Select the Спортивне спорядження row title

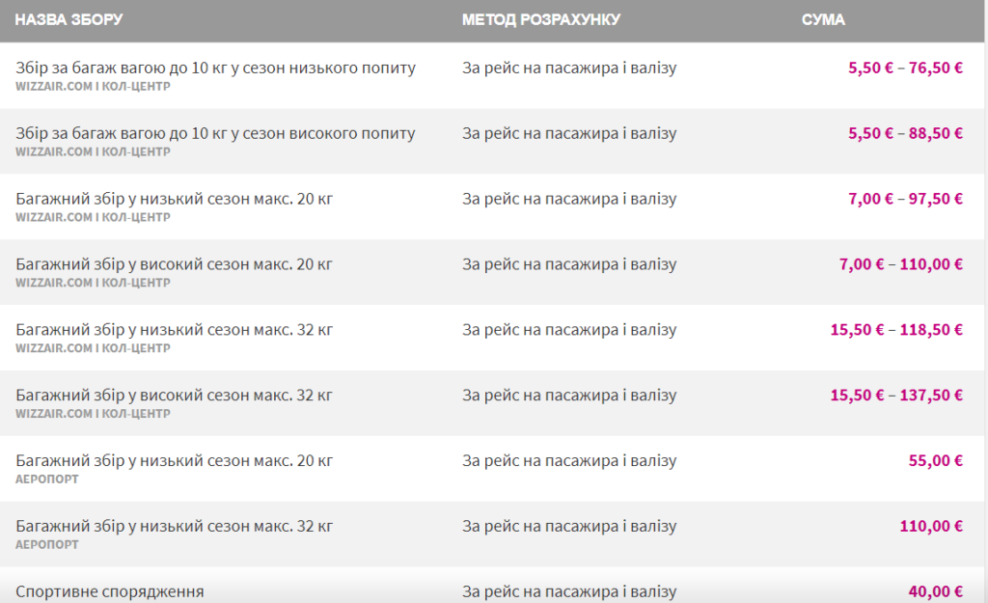pos(110,591)
